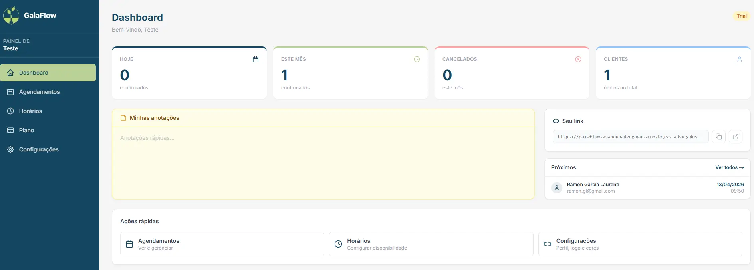The height and width of the screenshot is (270, 754).
Task: Open Configurações in the sidebar
Action: (x=39, y=149)
